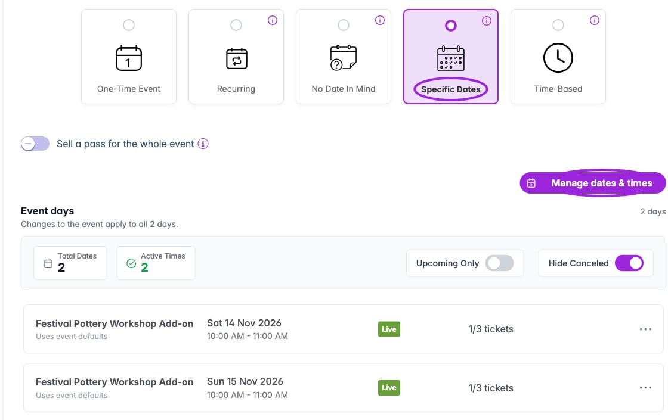This screenshot has width=668, height=420.
Task: Open info tooltip on Time-Based card
Action: tap(595, 20)
